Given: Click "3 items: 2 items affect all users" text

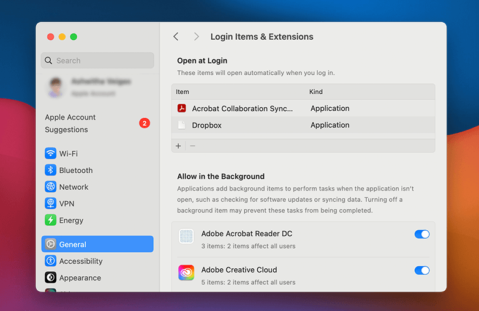Looking at the screenshot, I should [x=248, y=246].
